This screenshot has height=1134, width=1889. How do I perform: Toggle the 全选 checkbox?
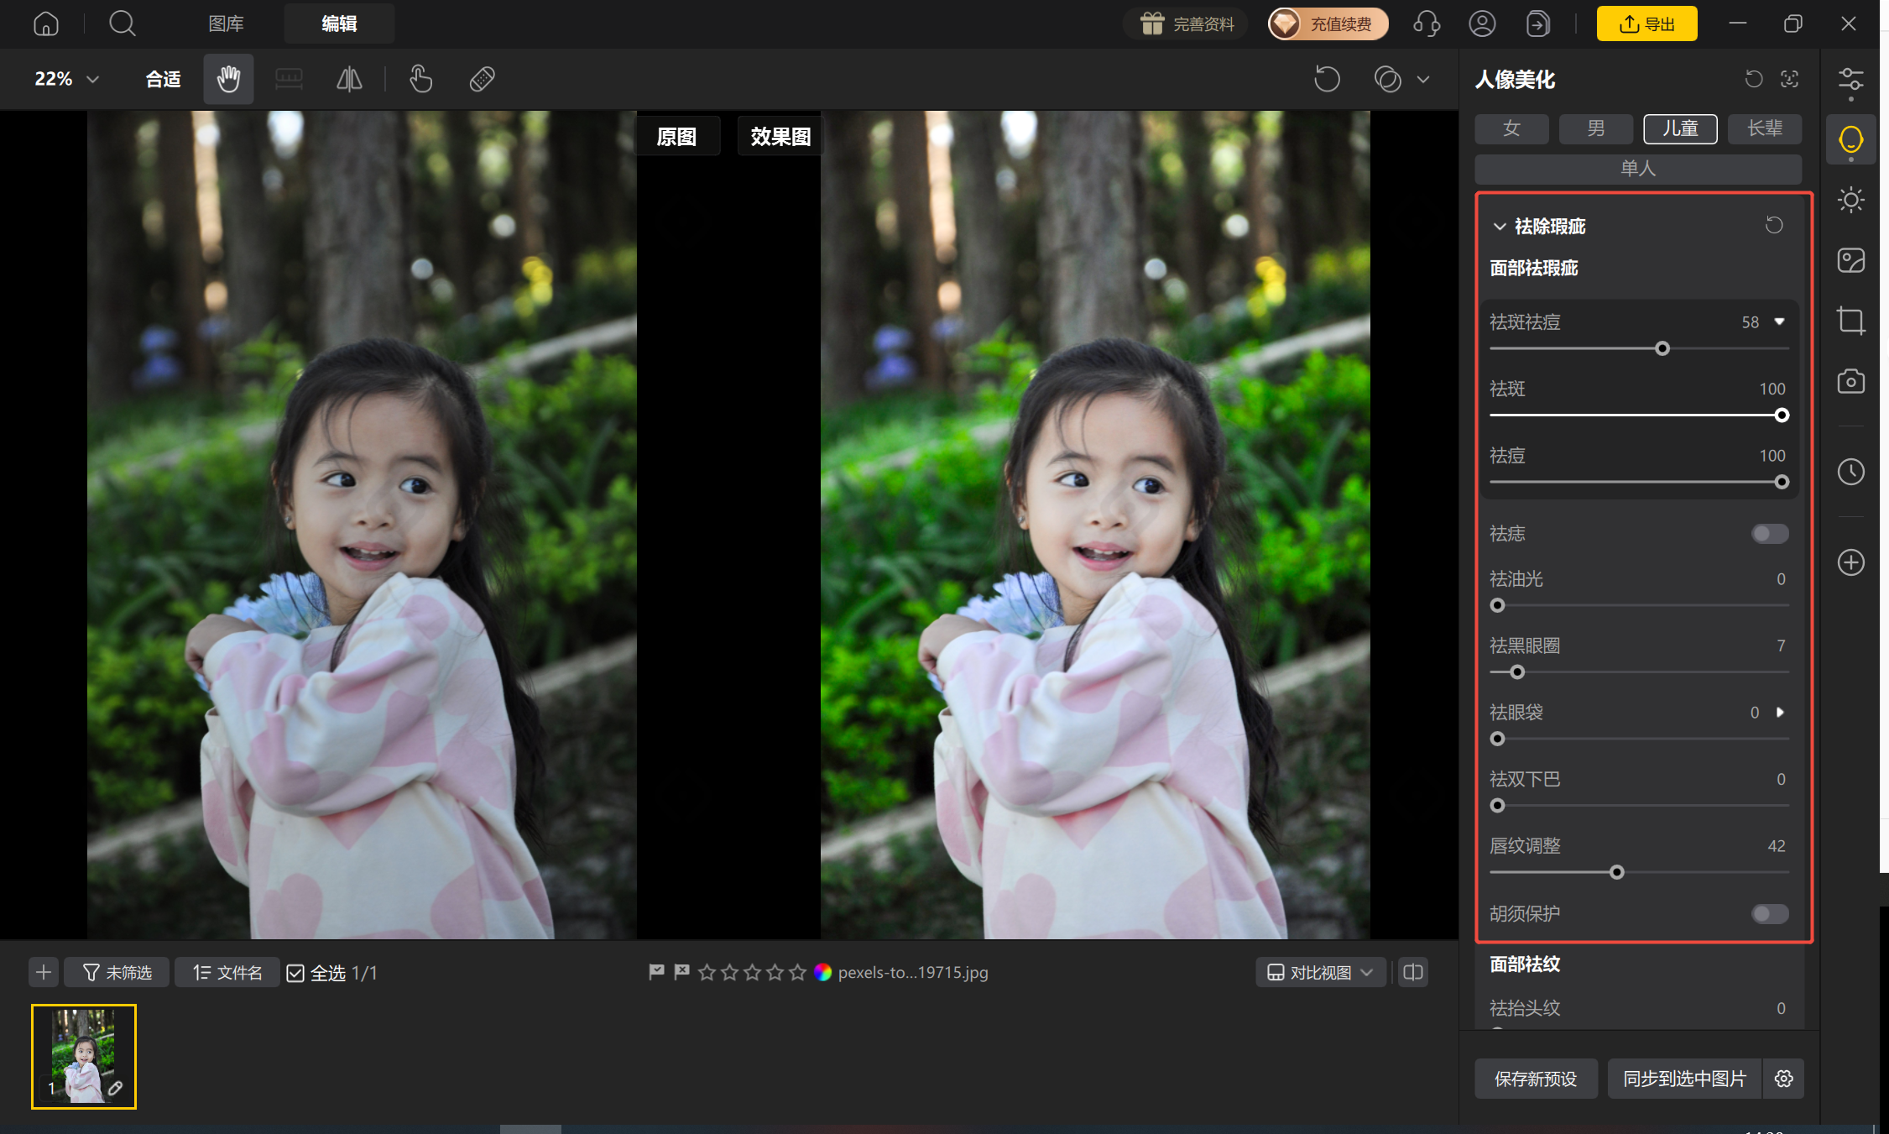pyautogui.click(x=295, y=973)
